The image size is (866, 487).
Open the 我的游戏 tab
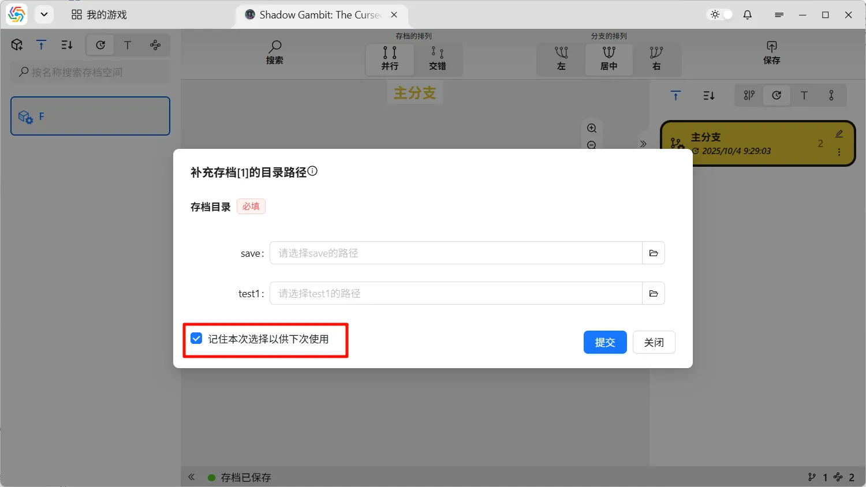[99, 15]
